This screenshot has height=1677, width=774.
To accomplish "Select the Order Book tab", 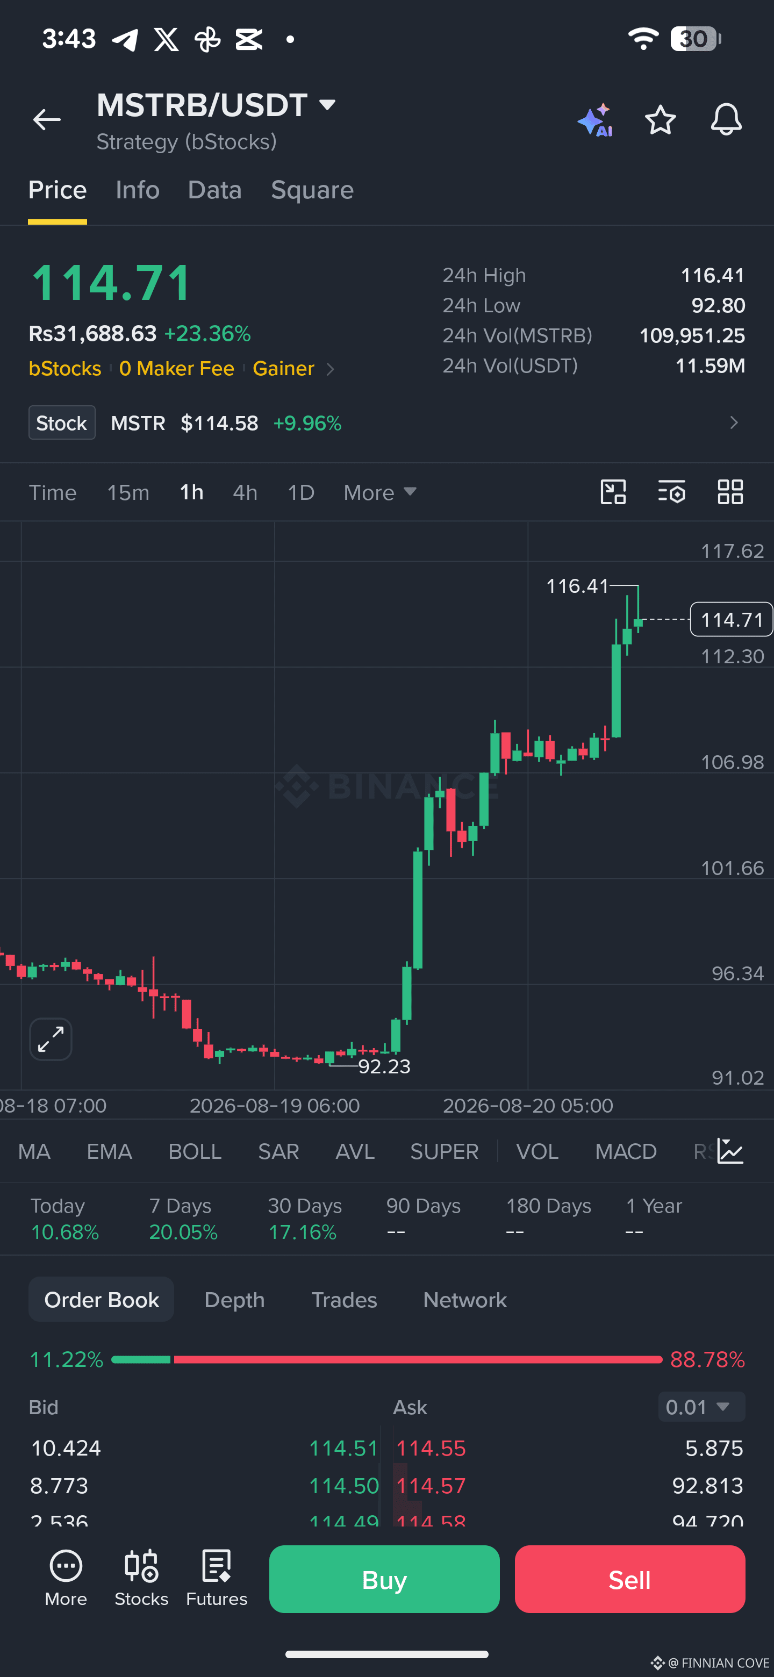I will coord(102,1300).
